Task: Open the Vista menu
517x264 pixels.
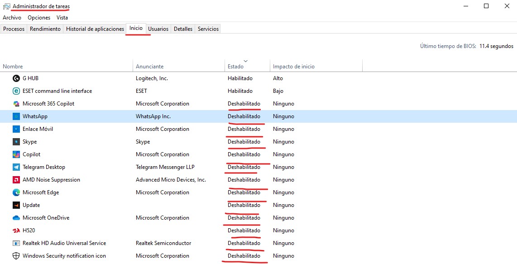Action: click(x=62, y=18)
